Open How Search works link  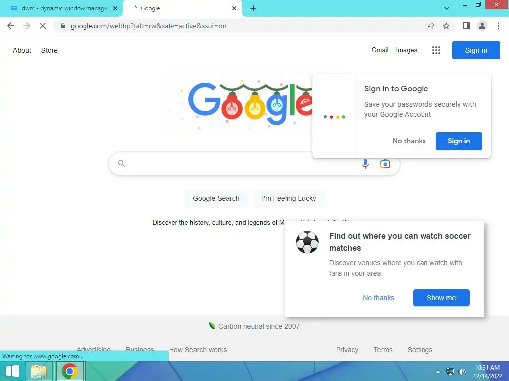point(198,350)
